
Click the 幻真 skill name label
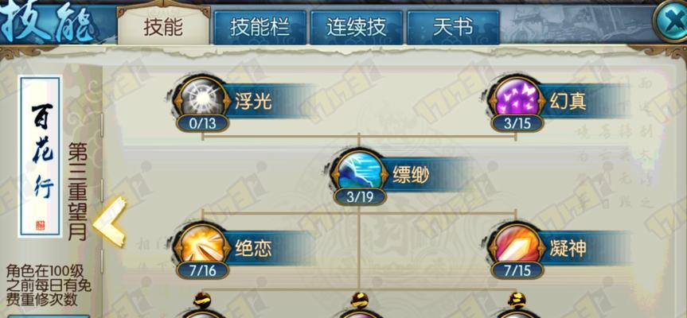pos(568,102)
